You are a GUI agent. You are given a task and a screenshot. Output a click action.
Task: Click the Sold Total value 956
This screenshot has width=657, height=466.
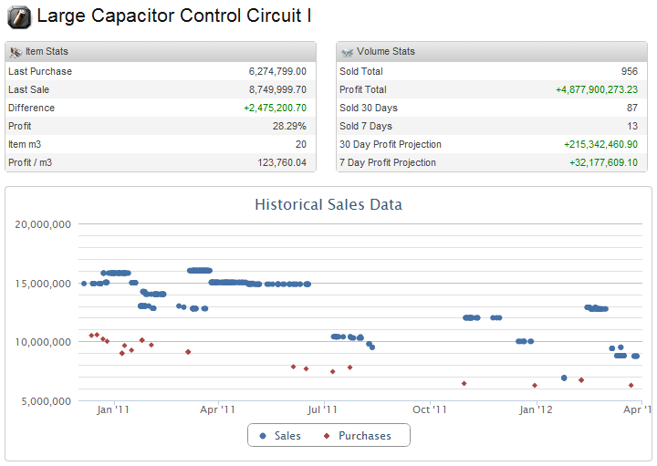point(629,71)
